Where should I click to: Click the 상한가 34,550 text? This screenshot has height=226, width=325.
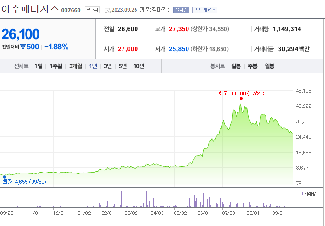(x=210, y=29)
